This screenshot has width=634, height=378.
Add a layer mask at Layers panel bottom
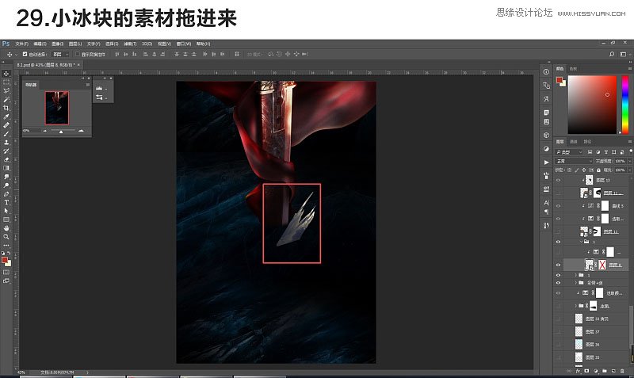tap(586, 371)
